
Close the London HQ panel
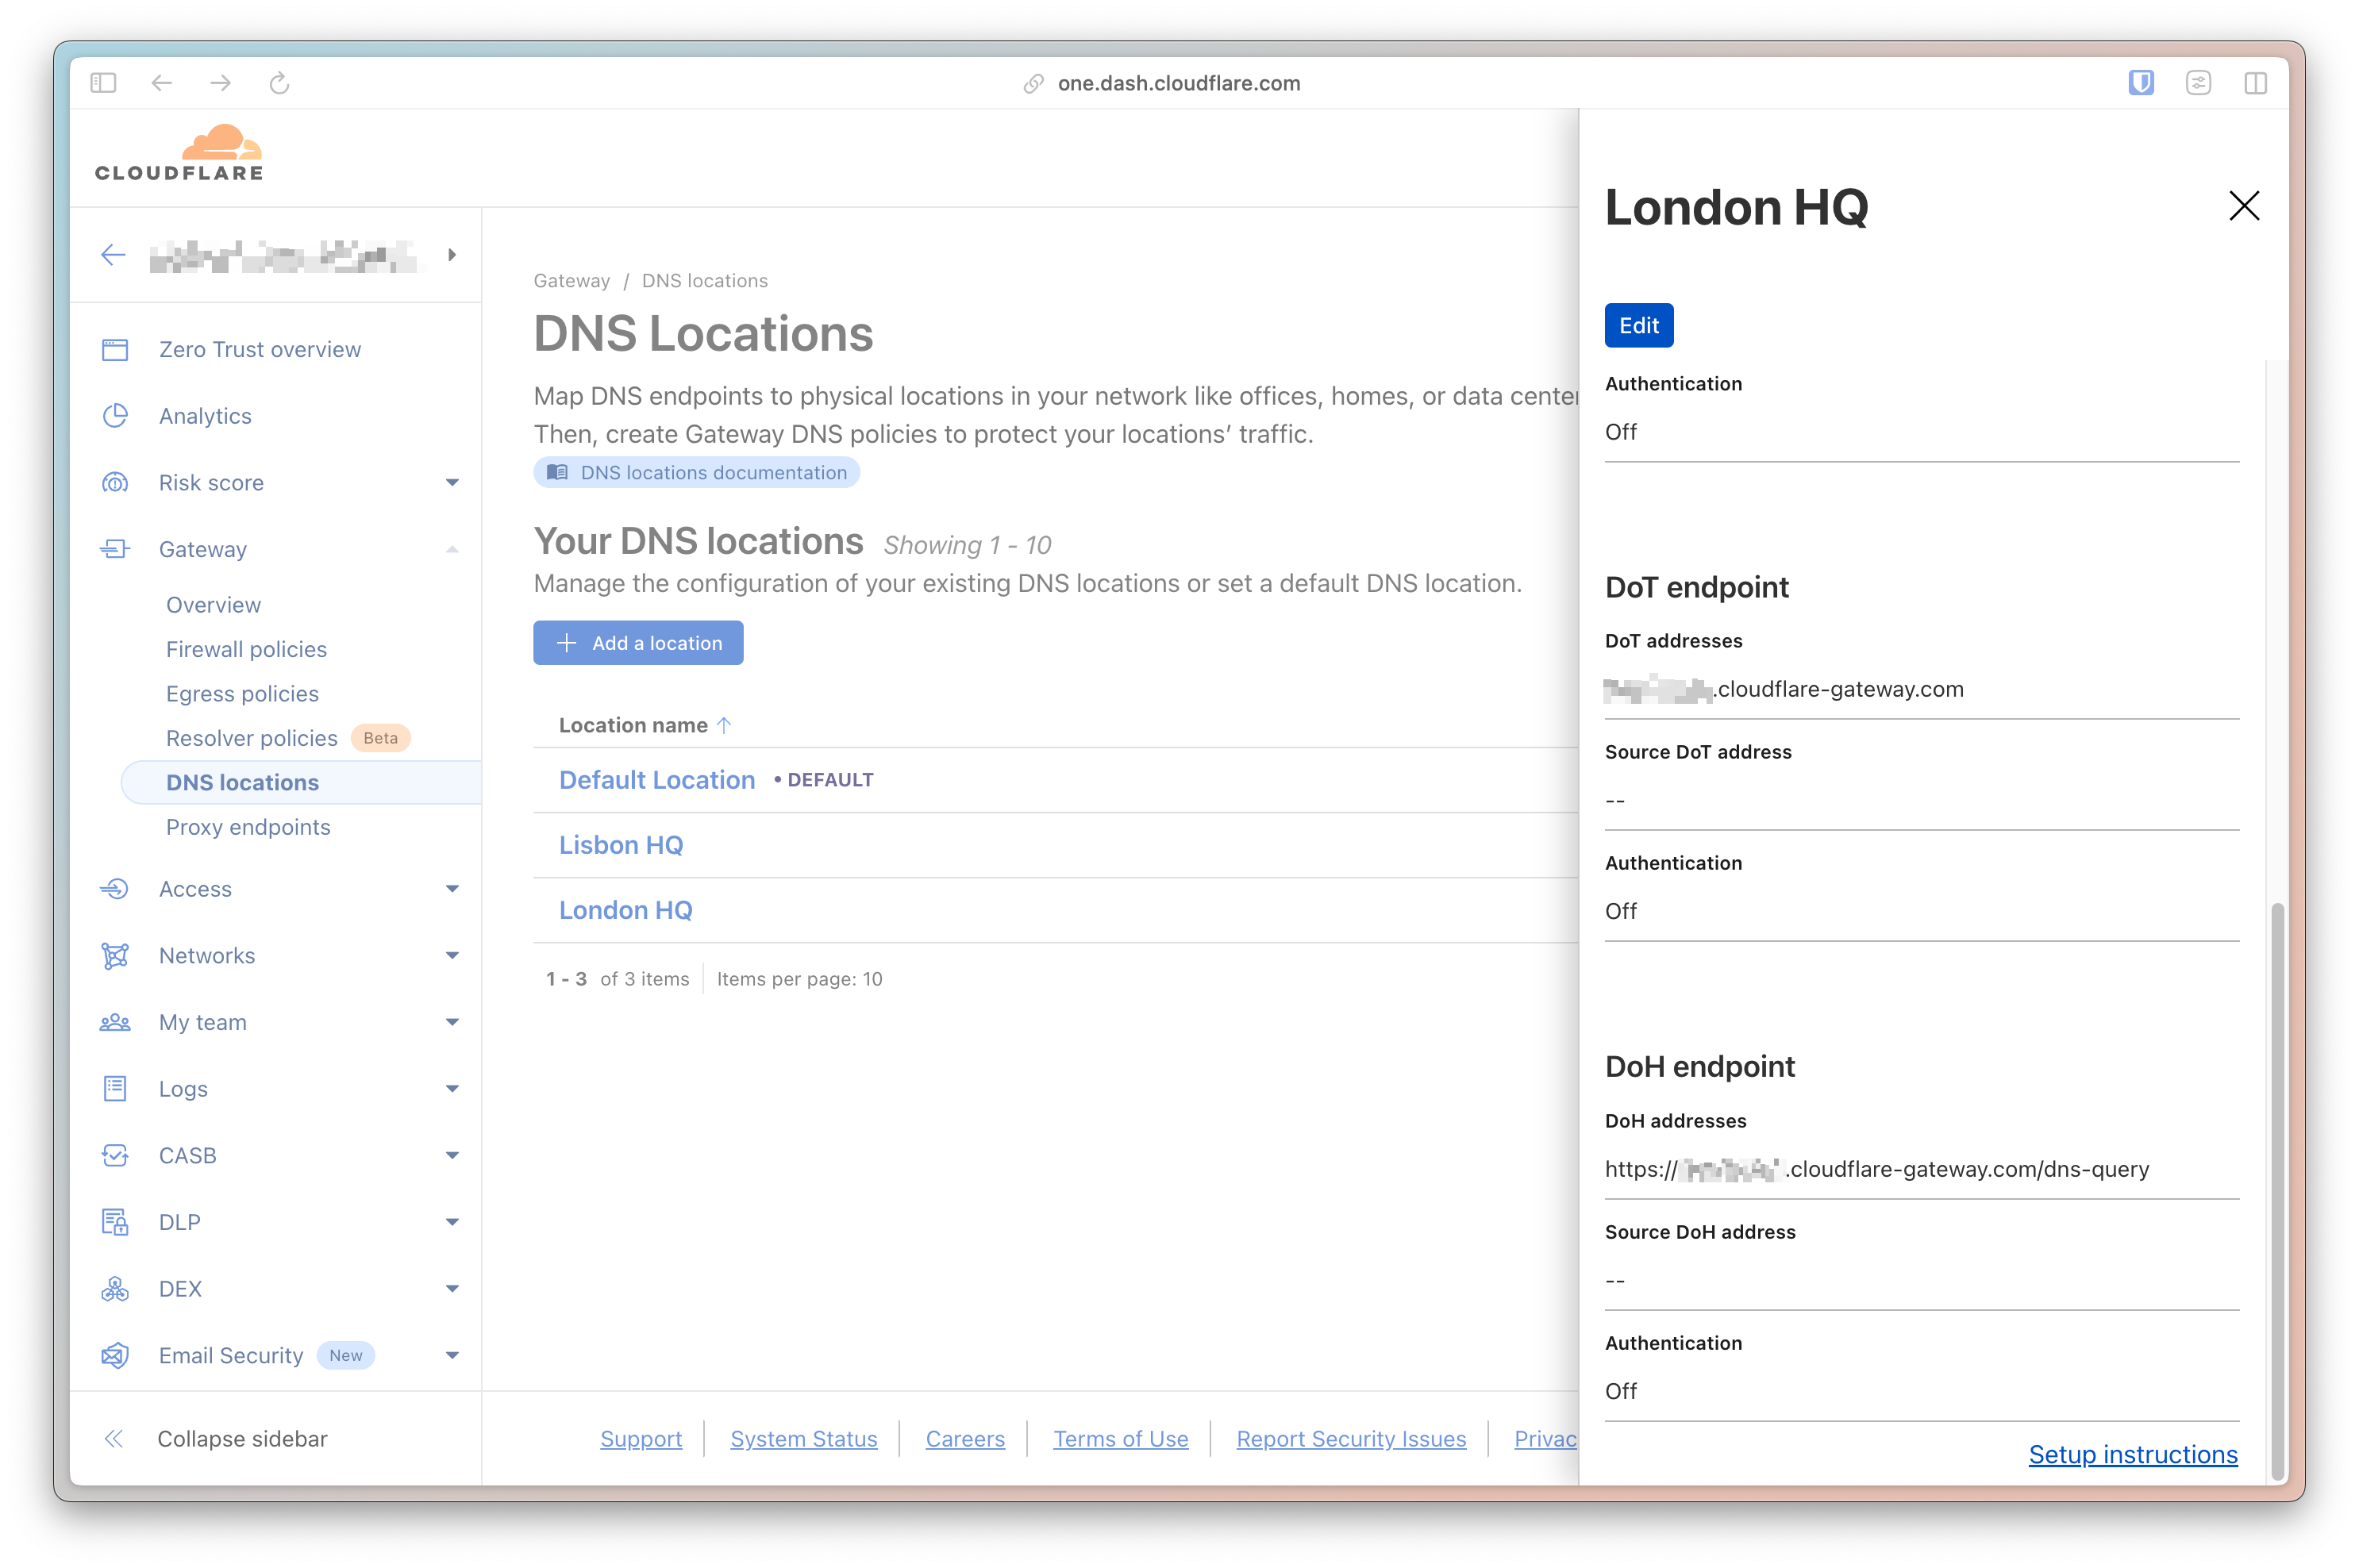click(x=2244, y=206)
